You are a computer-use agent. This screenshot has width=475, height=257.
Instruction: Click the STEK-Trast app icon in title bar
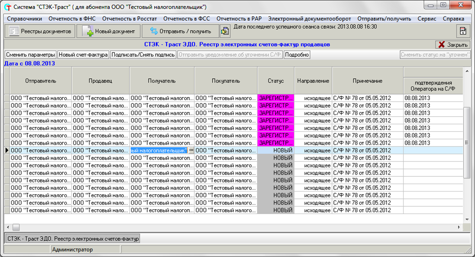[x=7, y=7]
